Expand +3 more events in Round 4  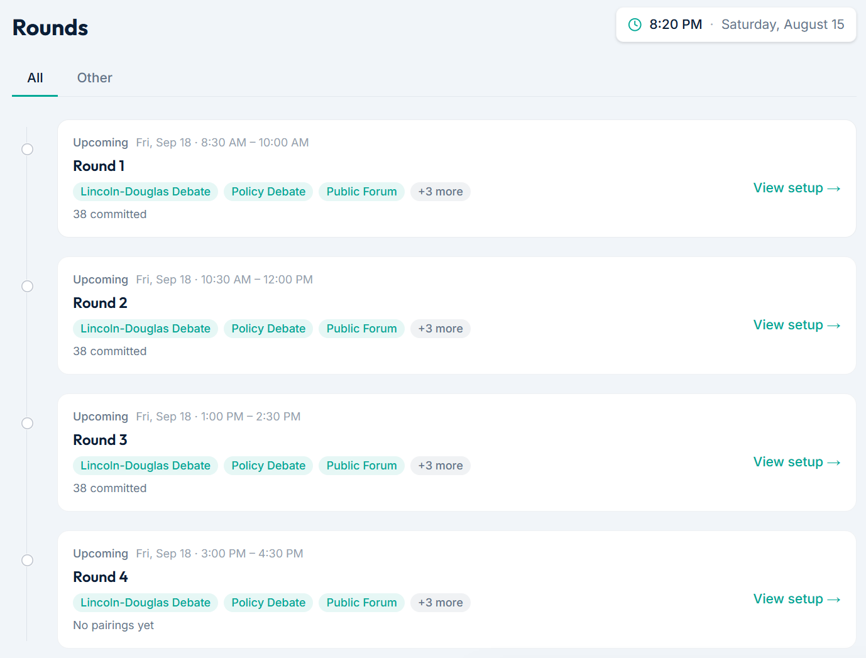pyautogui.click(x=441, y=603)
